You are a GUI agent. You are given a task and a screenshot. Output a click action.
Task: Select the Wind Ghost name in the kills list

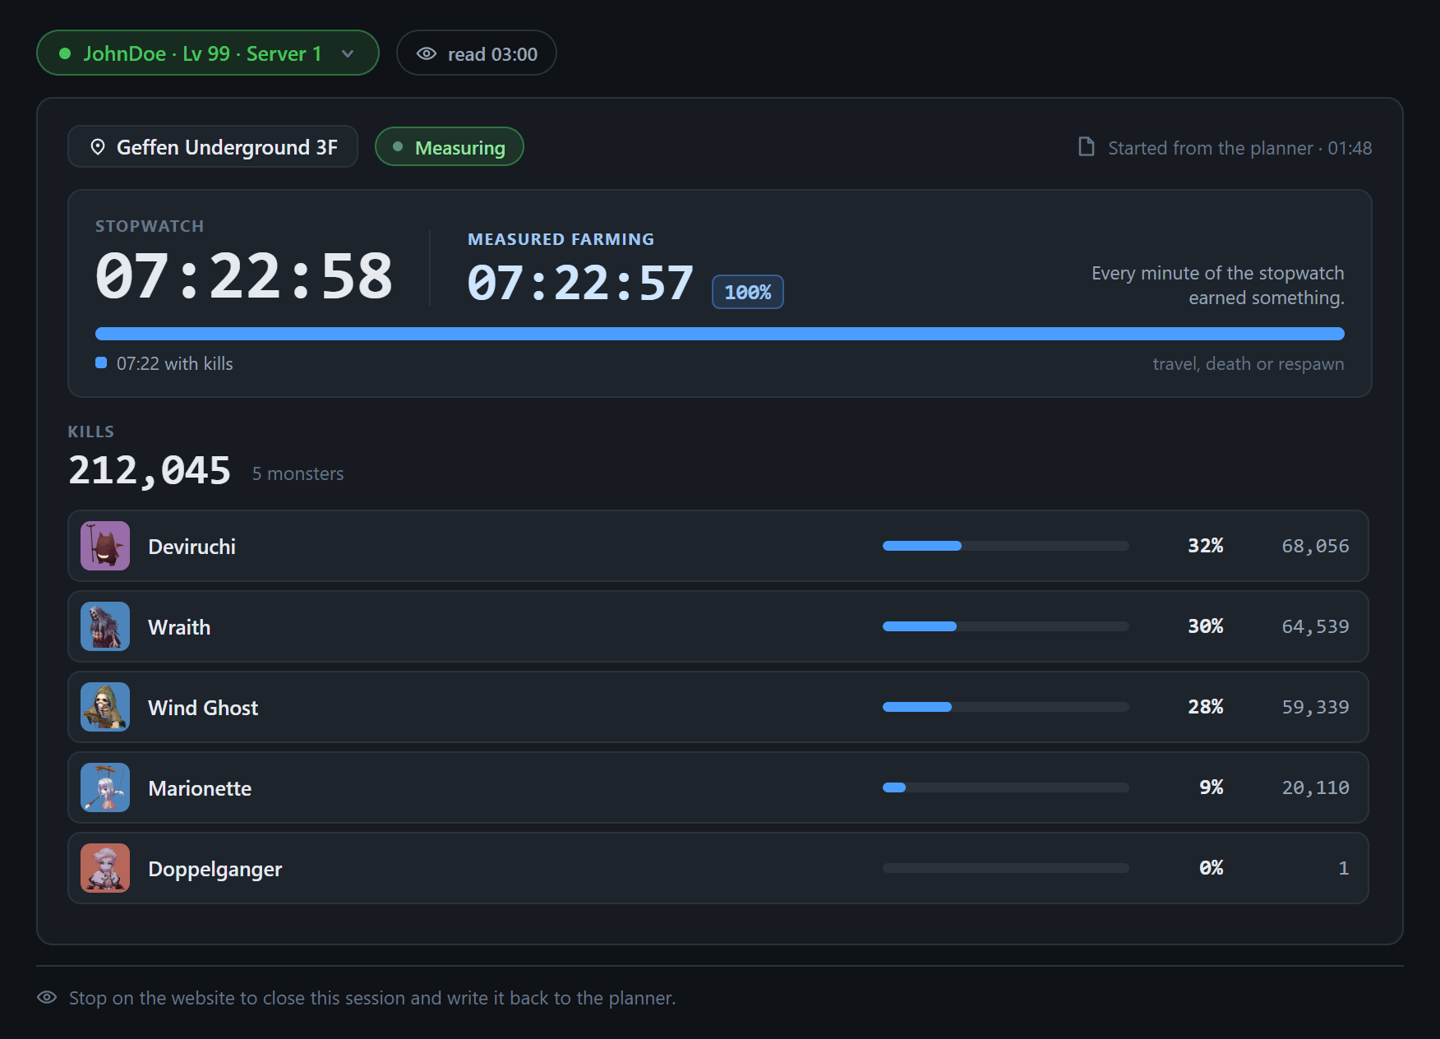(x=203, y=708)
